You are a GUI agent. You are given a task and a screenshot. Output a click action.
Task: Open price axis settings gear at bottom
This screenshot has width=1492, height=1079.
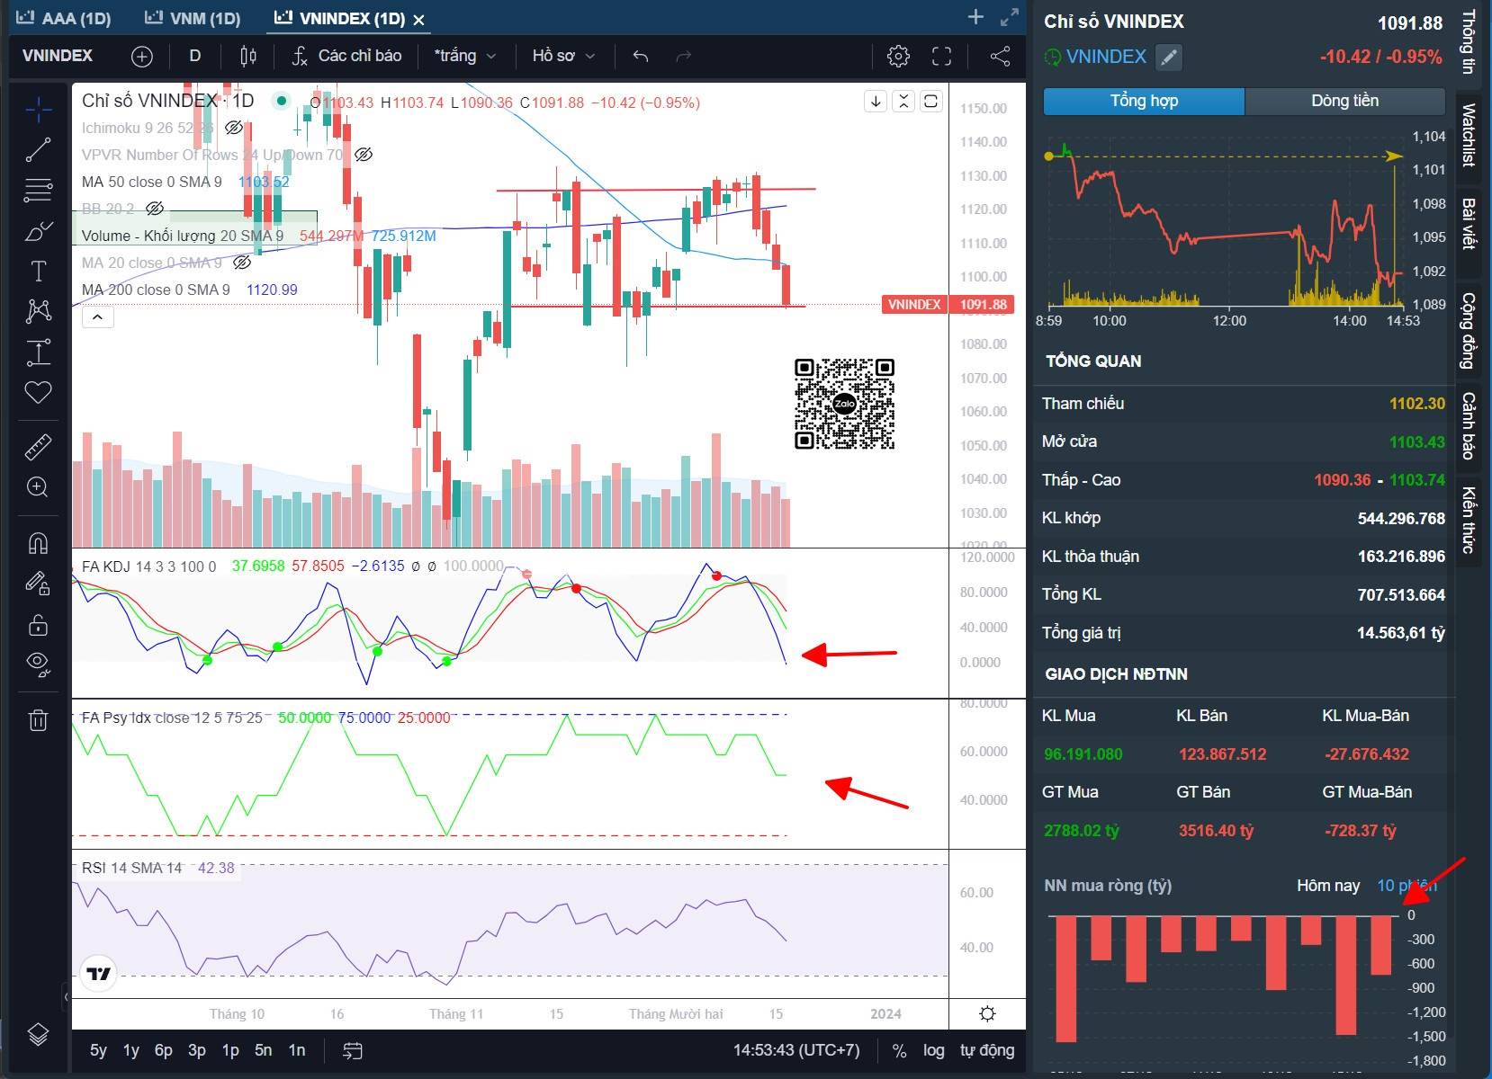[987, 1014]
